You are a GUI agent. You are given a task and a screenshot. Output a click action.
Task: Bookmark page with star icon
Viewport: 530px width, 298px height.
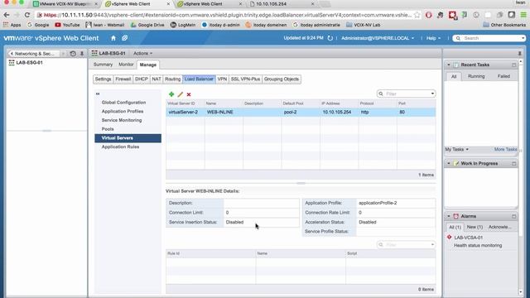[x=417, y=15]
